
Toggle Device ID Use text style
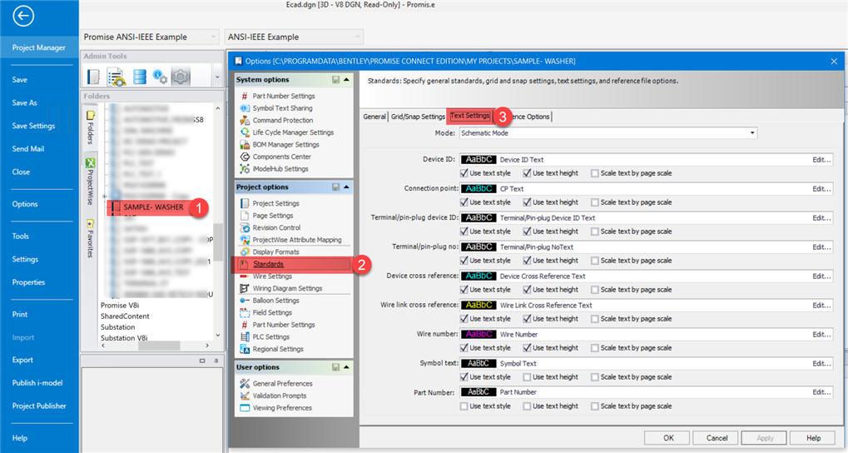point(464,173)
